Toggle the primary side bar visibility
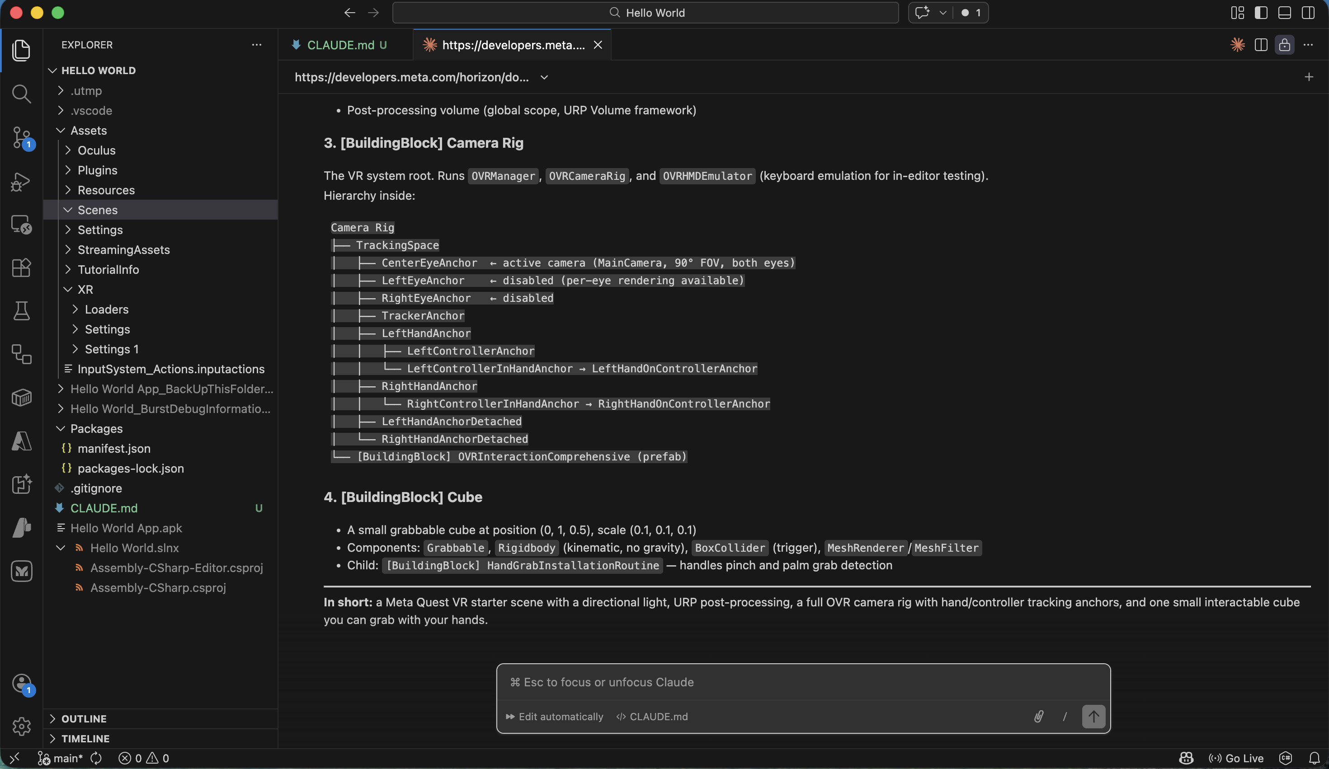The image size is (1329, 769). [x=1261, y=13]
